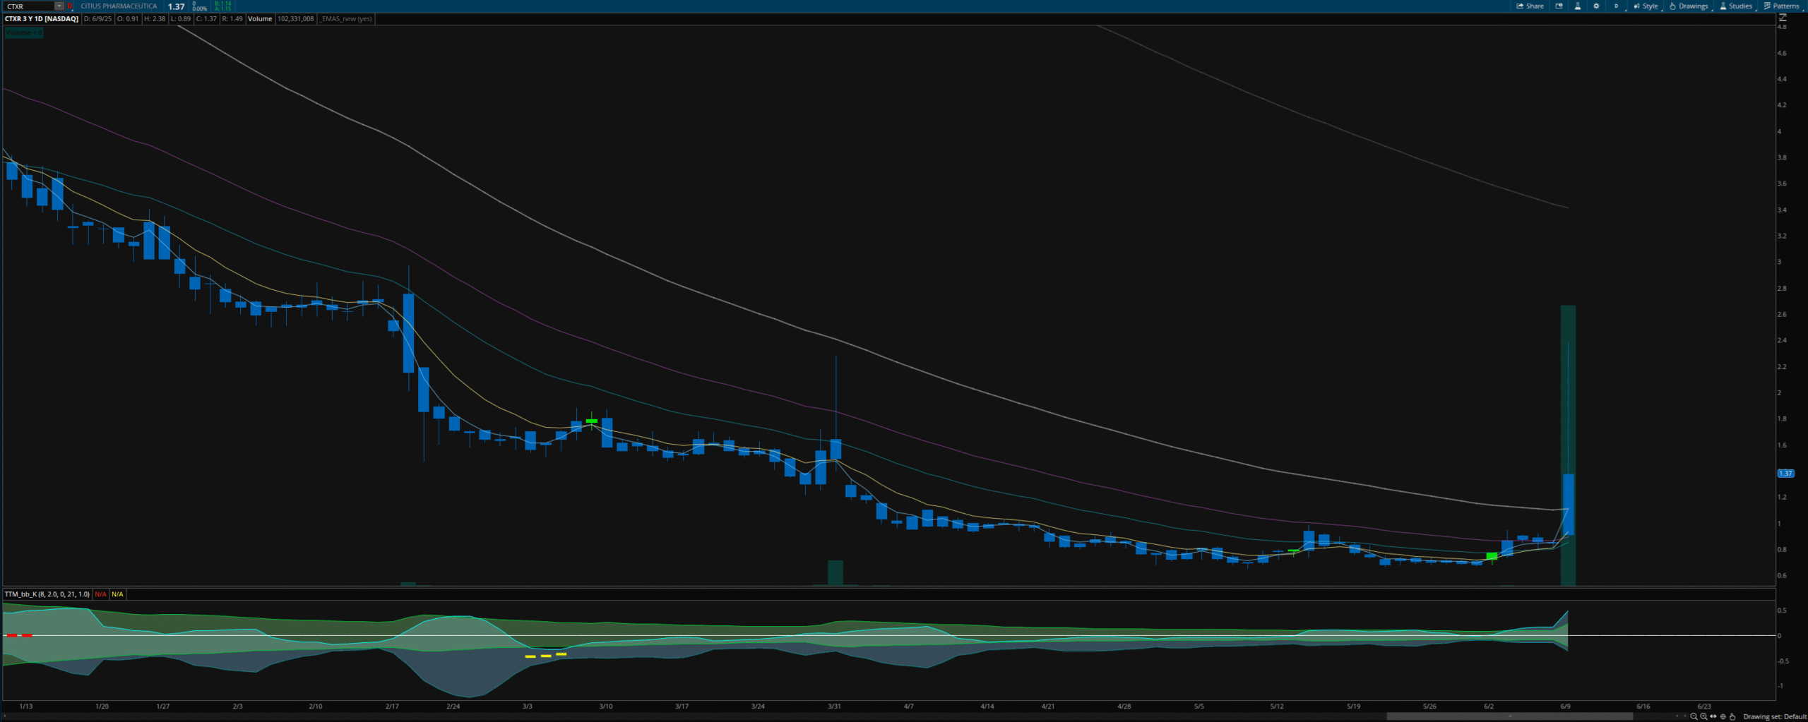
Task: Open the Studies dropdown
Action: pos(1735,6)
